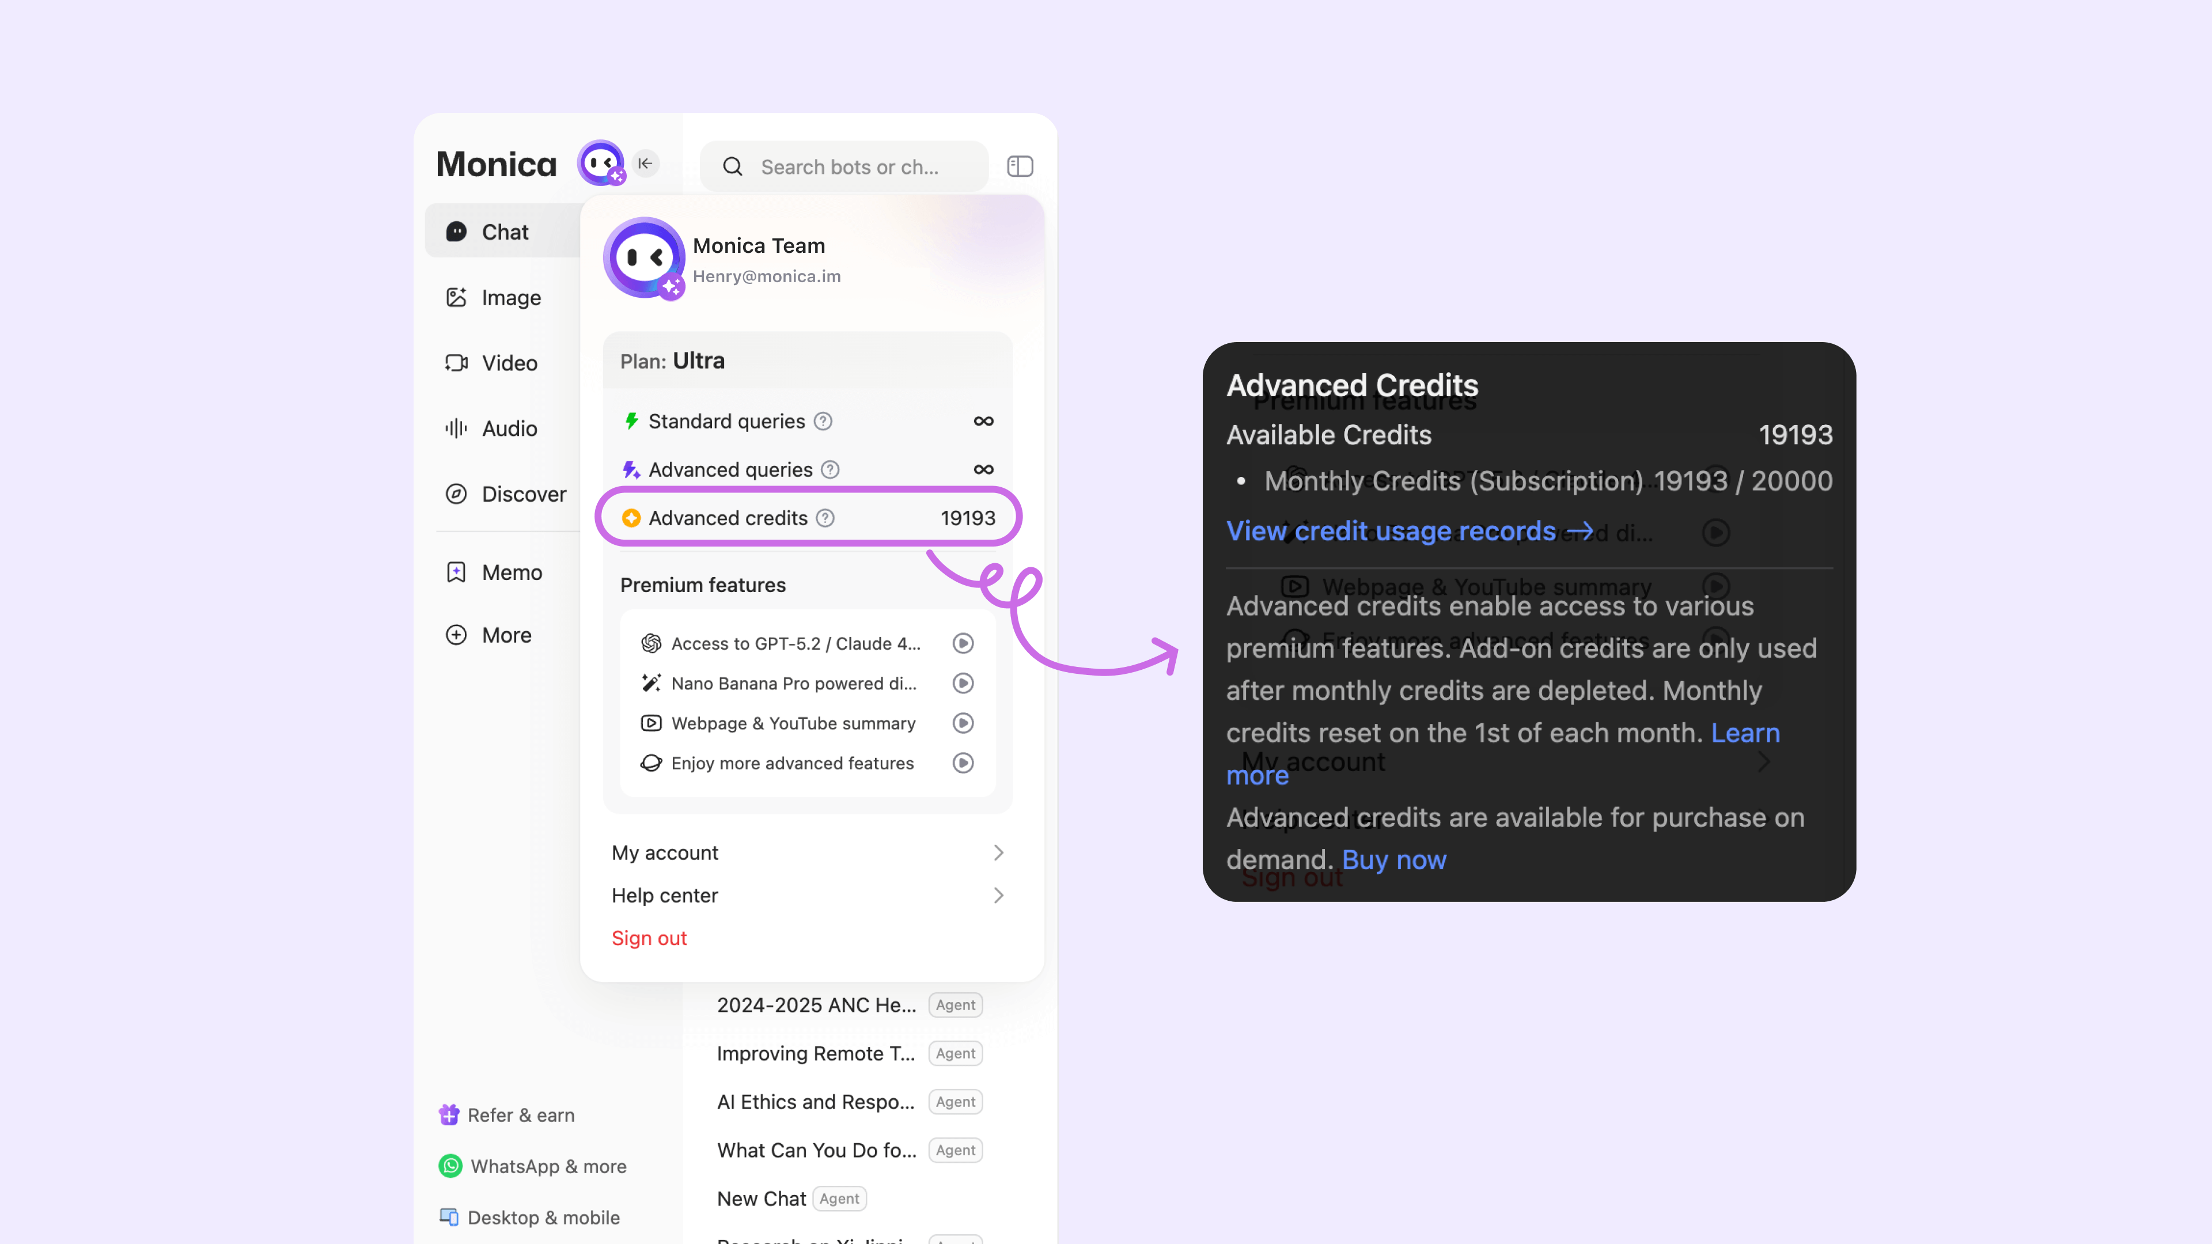2212x1244 pixels.
Task: Open the Discover page
Action: [523, 494]
